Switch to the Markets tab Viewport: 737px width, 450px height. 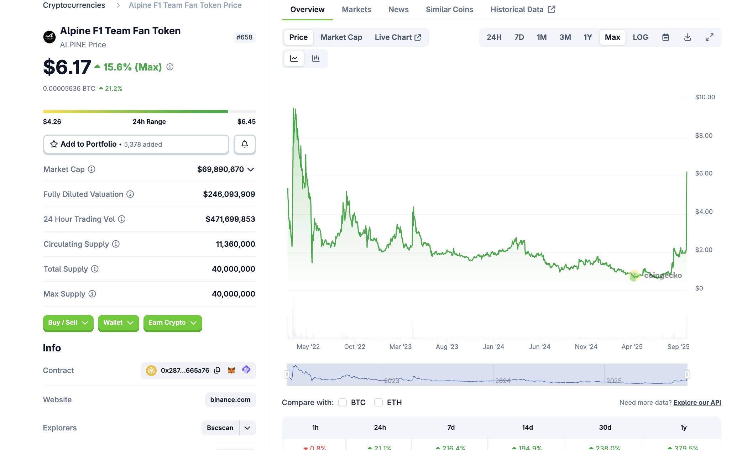356,10
